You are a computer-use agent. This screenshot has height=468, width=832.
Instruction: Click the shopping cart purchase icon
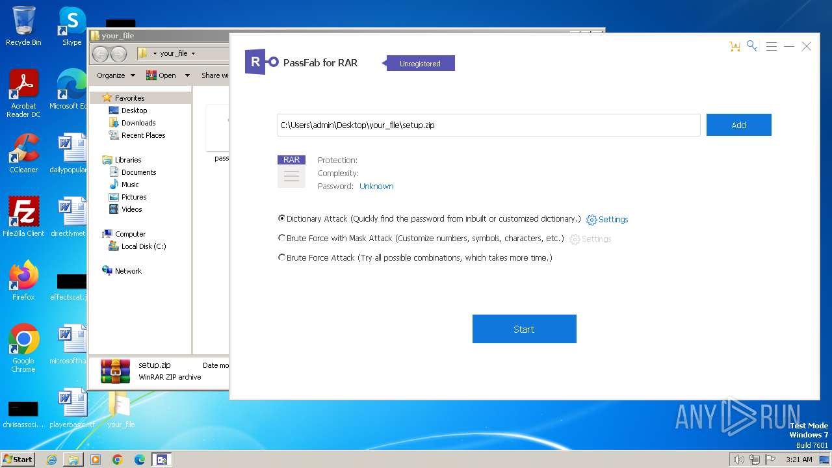pos(734,46)
